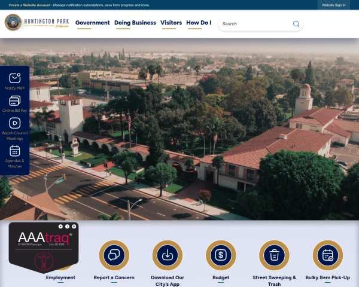Open the Watch Council Meetings play icon
Viewport: 359px width, 287px height.
[x=14, y=123]
